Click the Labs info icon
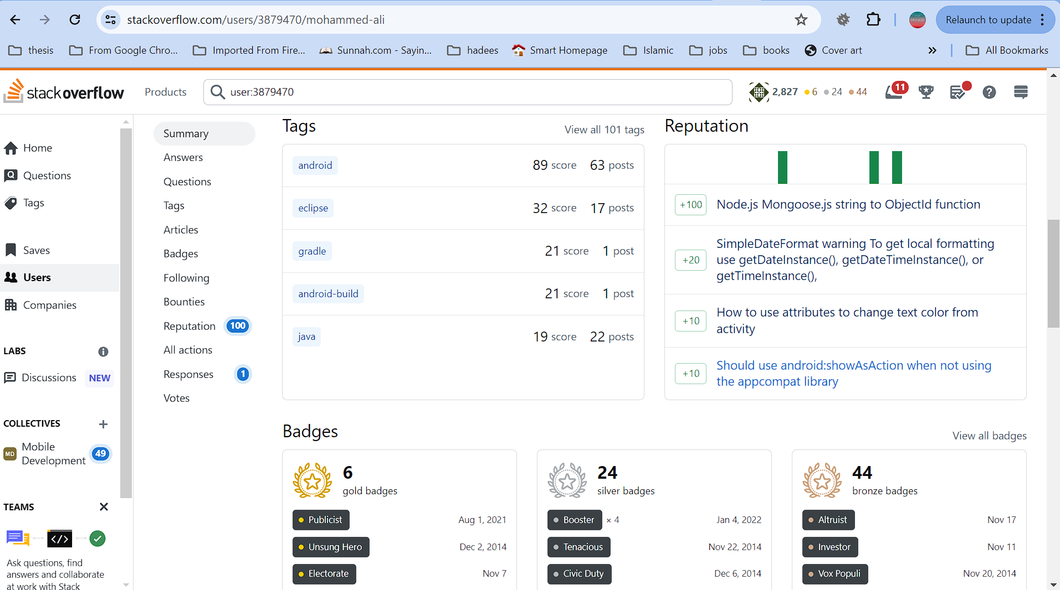 click(103, 351)
